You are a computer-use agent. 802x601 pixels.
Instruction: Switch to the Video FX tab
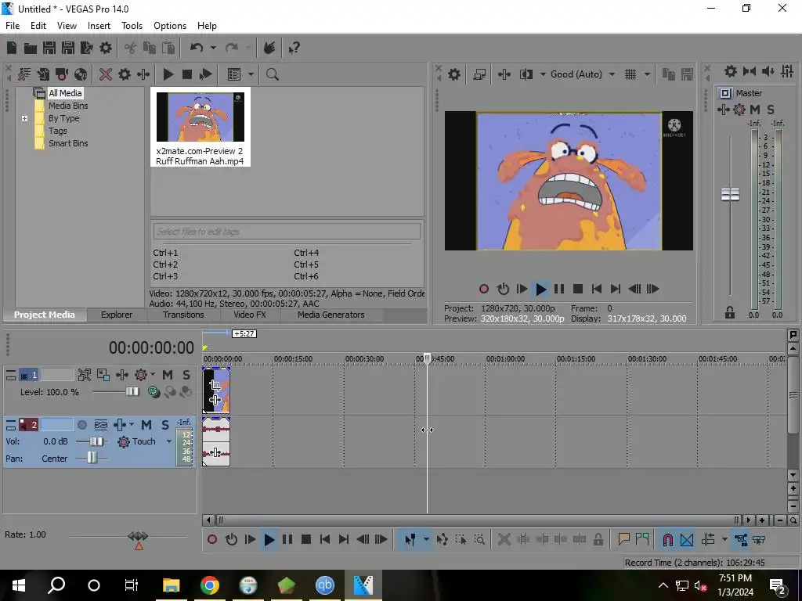pyautogui.click(x=250, y=315)
